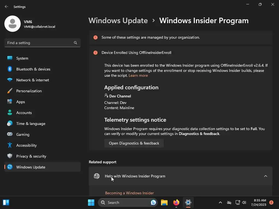Click the OneDrive cloud tray icon
This screenshot has height=209, width=279.
pos(229,202)
